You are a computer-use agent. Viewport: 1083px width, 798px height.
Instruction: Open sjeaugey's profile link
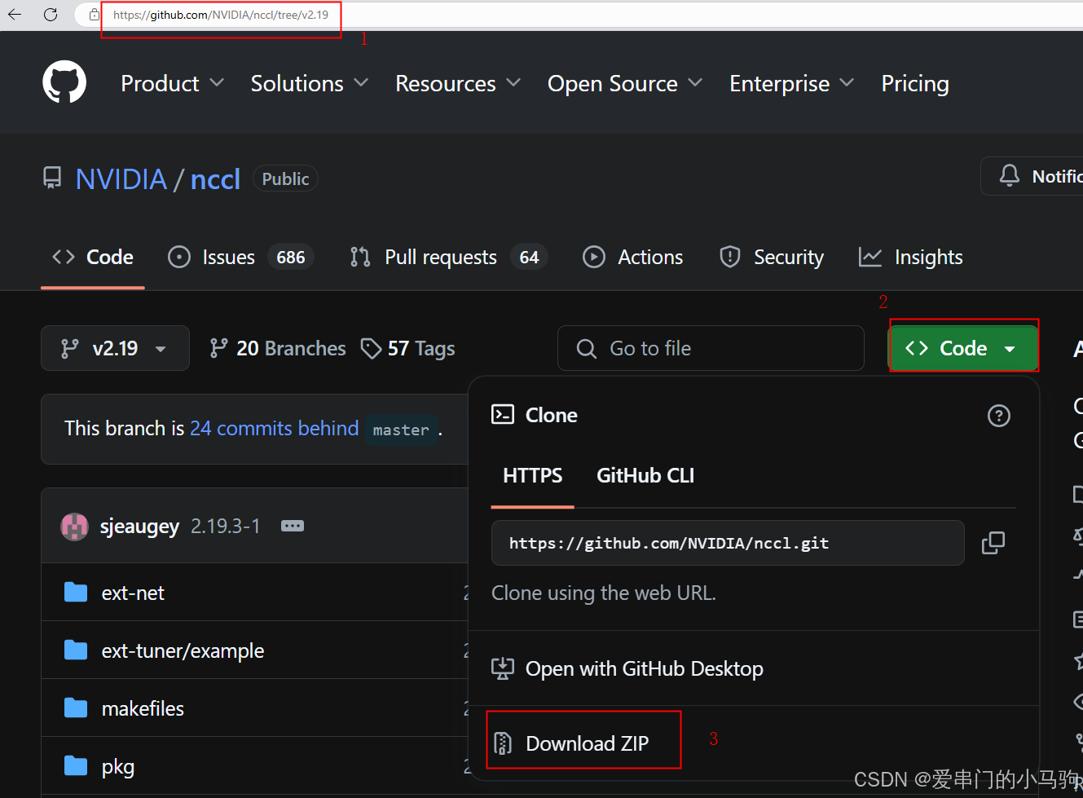139,527
